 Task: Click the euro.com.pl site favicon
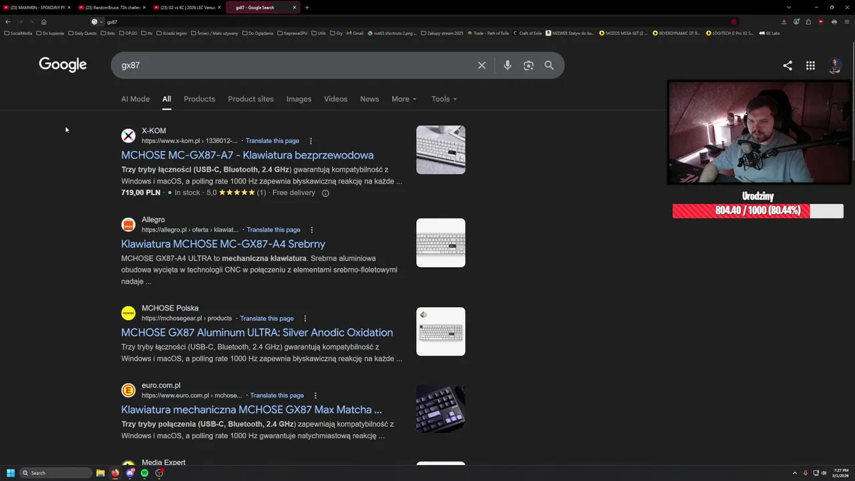(x=128, y=390)
